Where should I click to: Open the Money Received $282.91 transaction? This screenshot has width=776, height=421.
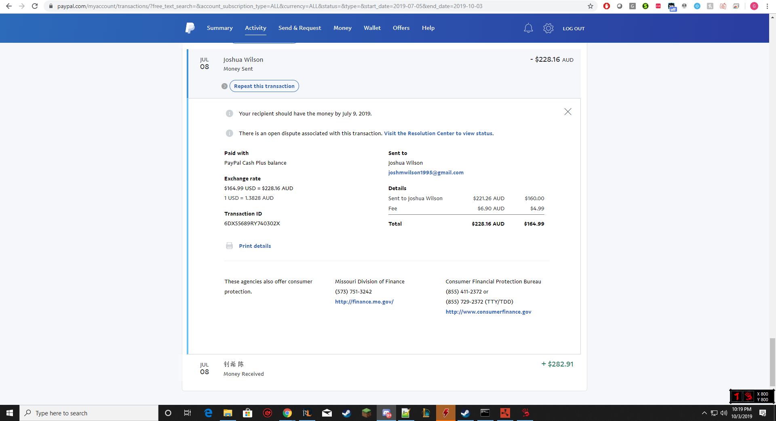tap(384, 369)
